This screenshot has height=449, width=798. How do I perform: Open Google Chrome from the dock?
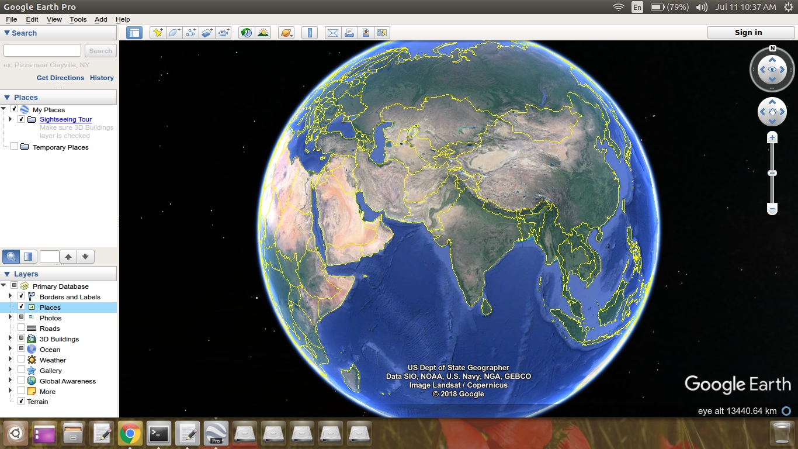(130, 434)
